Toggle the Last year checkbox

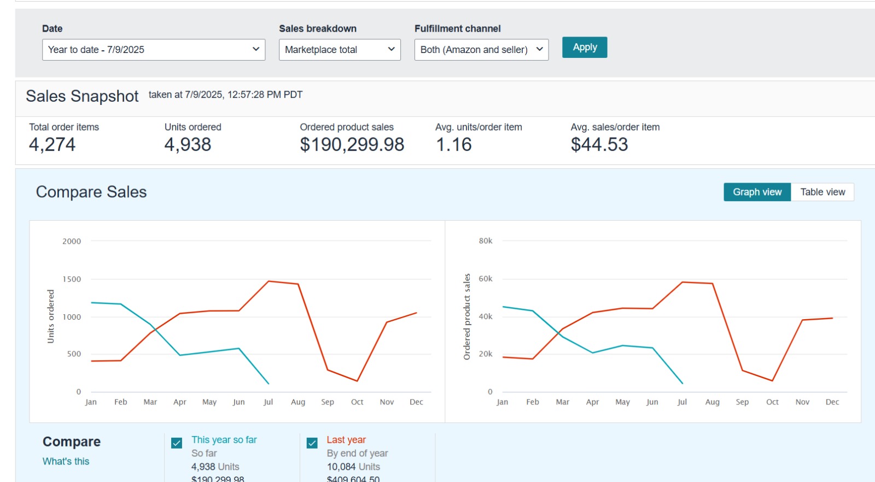click(312, 443)
